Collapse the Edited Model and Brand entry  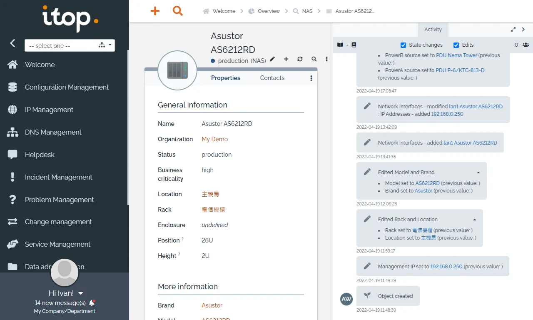point(478,172)
